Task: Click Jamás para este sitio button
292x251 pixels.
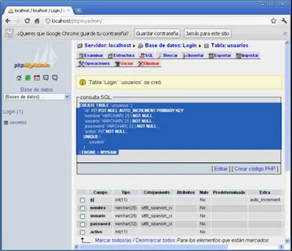Action: coord(208,33)
